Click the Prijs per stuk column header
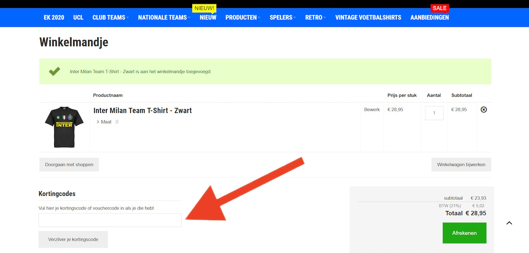The height and width of the screenshot is (253, 529). pyautogui.click(x=403, y=95)
